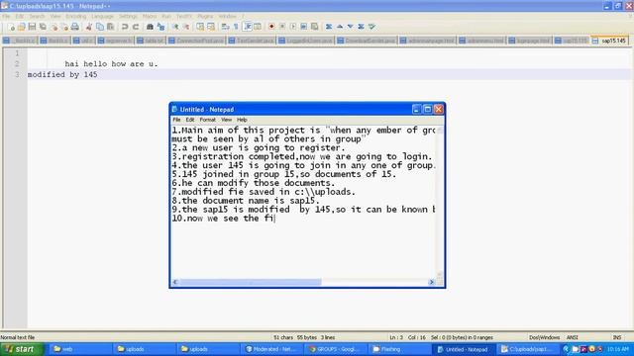Switch to the DownloadServlet.java tab

(x=367, y=41)
